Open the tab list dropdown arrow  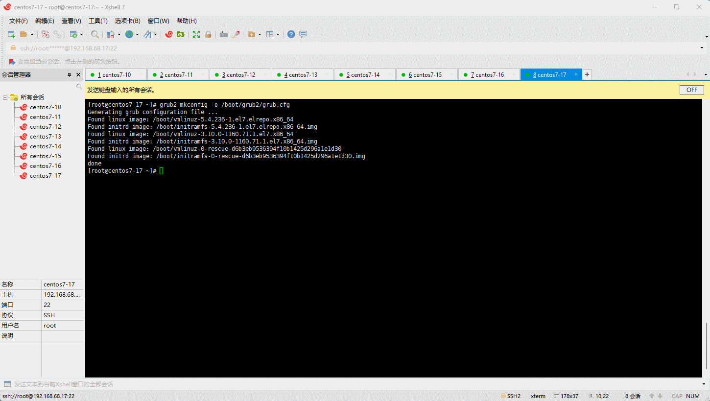706,75
